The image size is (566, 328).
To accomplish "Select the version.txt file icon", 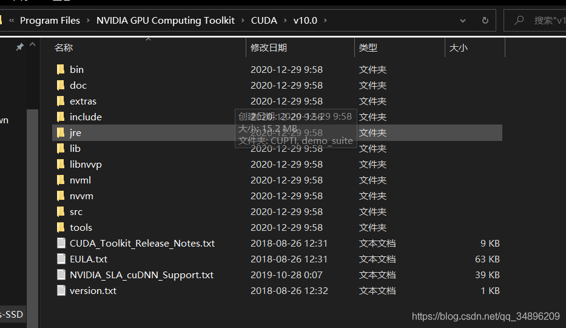I will (x=61, y=290).
